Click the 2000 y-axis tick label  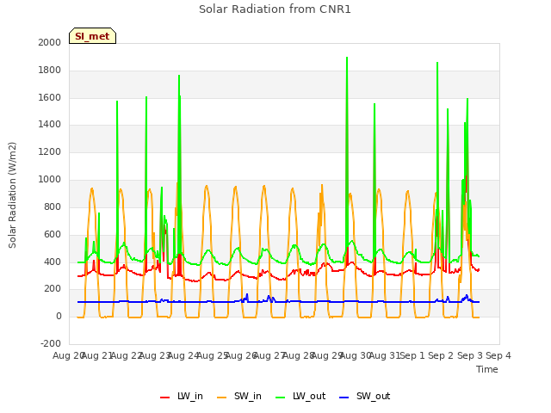50,42
